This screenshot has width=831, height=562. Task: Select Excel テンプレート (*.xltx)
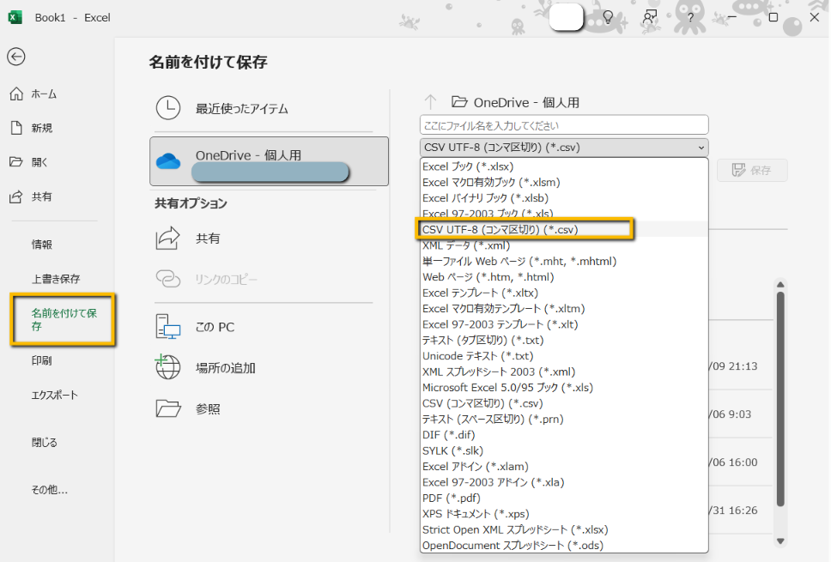click(564, 293)
